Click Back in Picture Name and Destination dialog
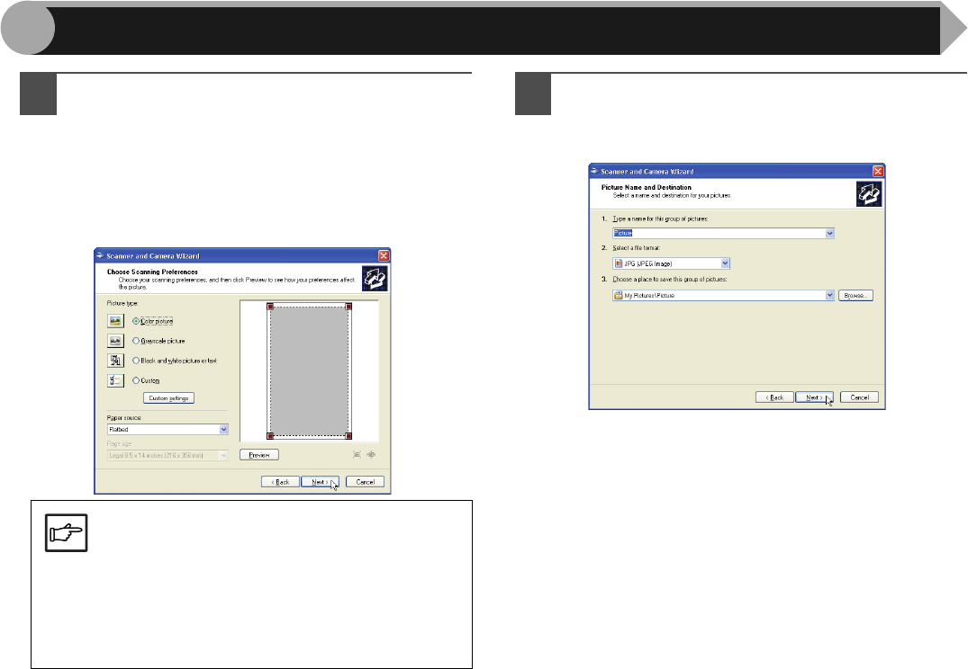 point(774,397)
